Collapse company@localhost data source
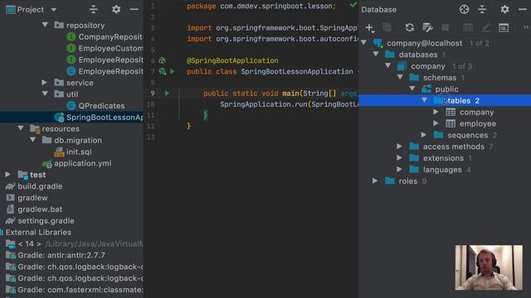The width and height of the screenshot is (531, 298). coord(364,42)
